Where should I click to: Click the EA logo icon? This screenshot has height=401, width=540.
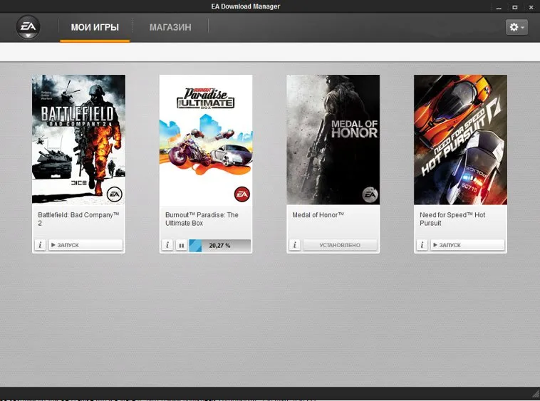pos(28,28)
